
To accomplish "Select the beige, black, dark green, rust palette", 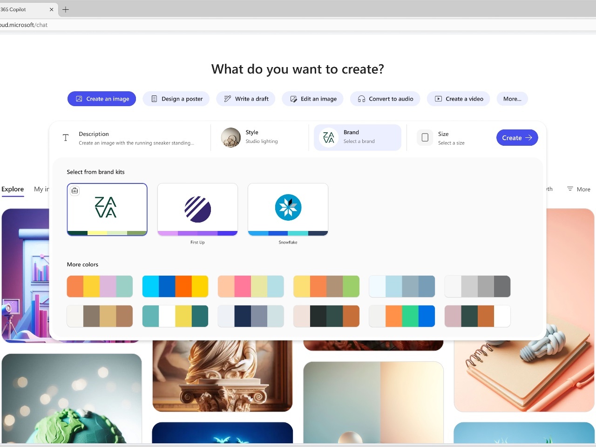I will 326,316.
